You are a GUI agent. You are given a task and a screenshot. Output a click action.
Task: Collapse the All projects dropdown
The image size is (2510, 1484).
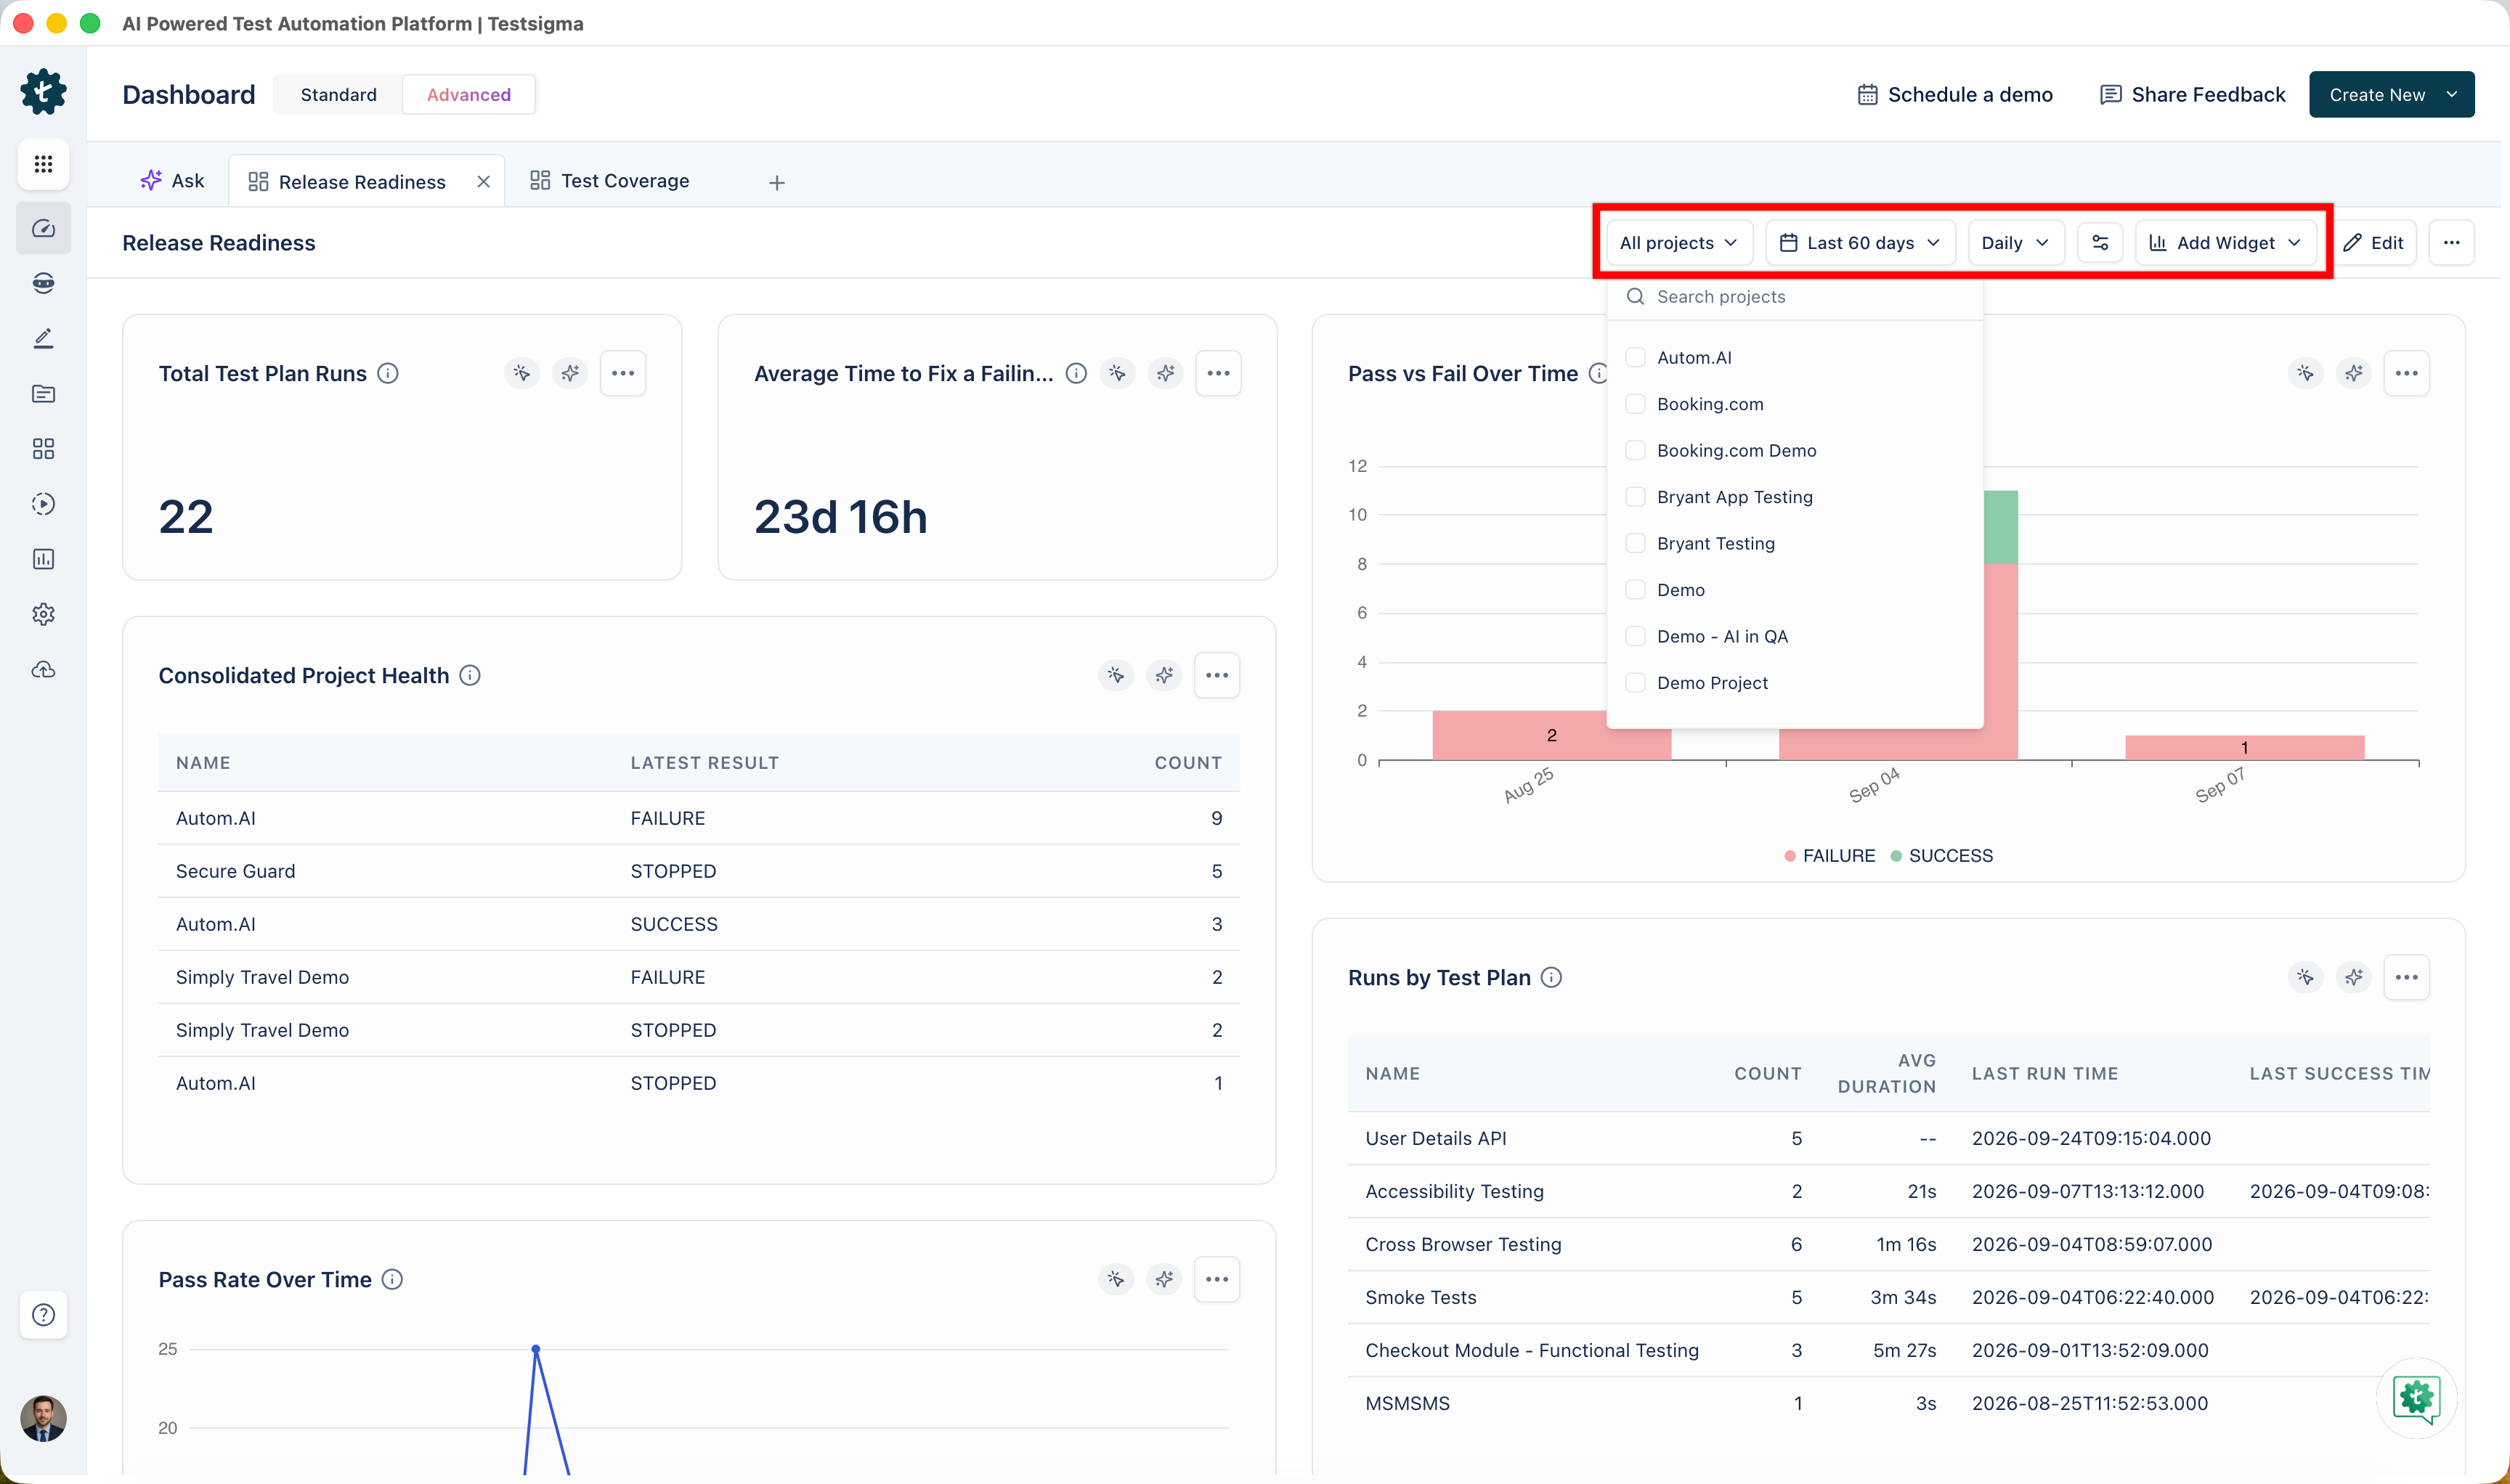pyautogui.click(x=1678, y=243)
